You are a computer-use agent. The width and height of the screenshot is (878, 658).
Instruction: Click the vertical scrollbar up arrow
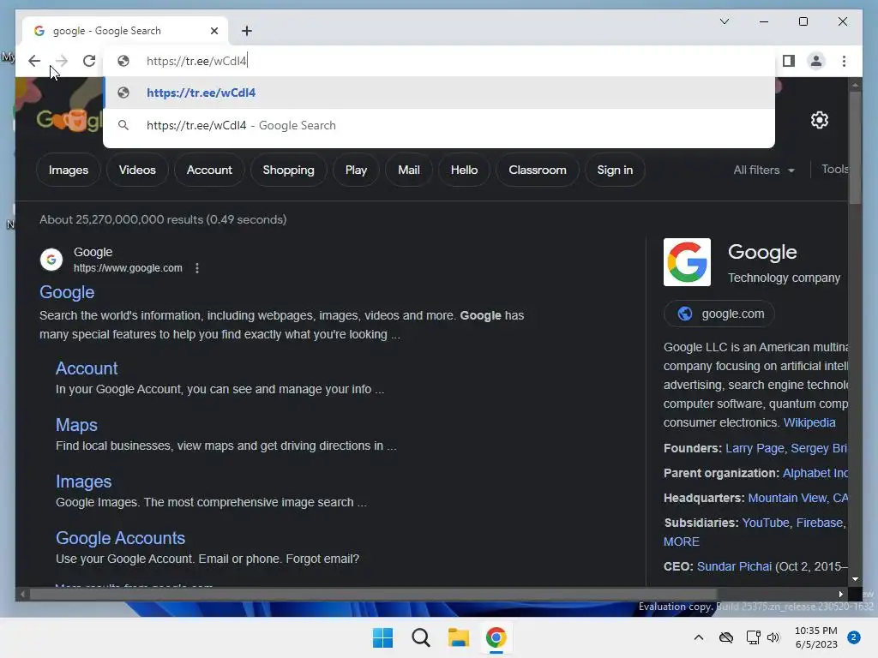(x=855, y=85)
